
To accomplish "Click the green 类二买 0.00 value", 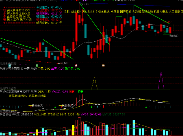I will 73,69.
